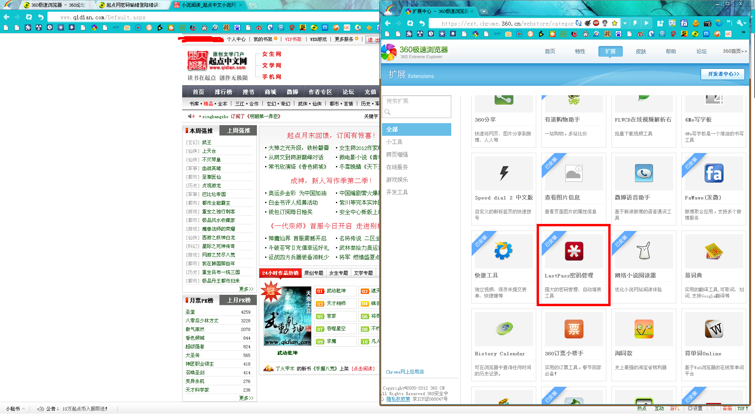
Task: Open the wrench settings menu
Action: pos(741,23)
